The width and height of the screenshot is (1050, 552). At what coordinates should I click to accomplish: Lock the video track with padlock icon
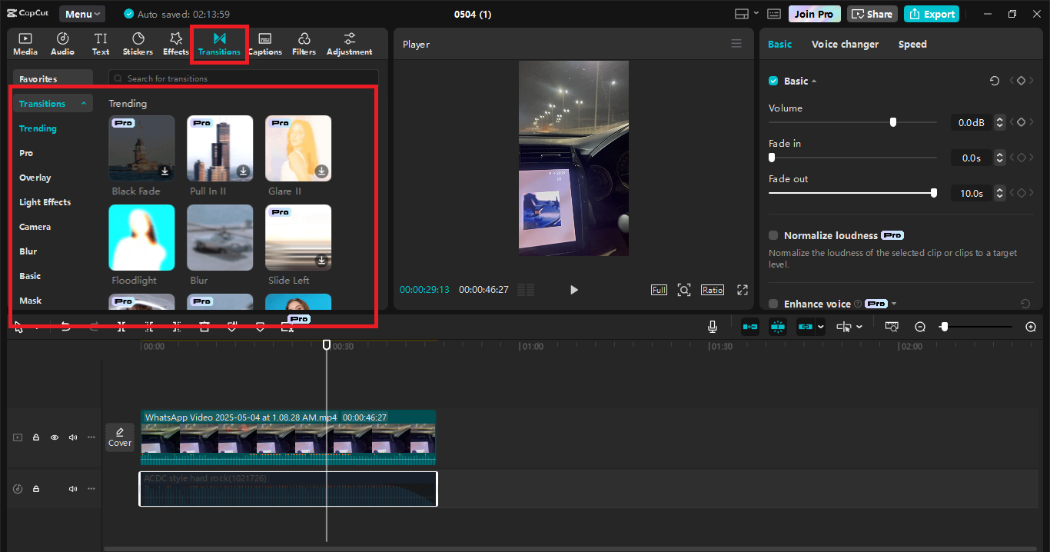click(36, 437)
